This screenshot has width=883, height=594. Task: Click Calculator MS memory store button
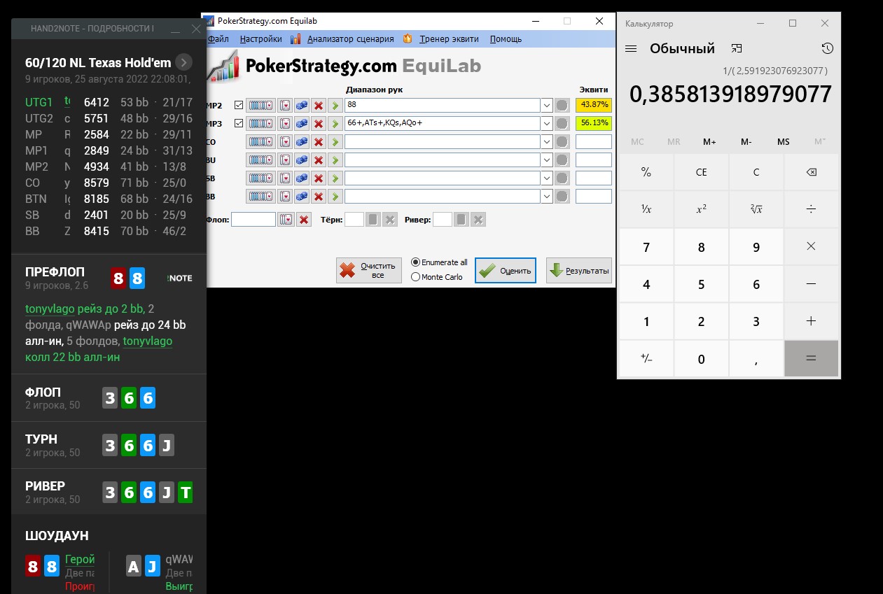pyautogui.click(x=783, y=142)
